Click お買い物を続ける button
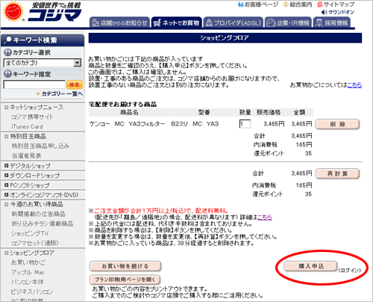373x302 pixels. (x=125, y=266)
